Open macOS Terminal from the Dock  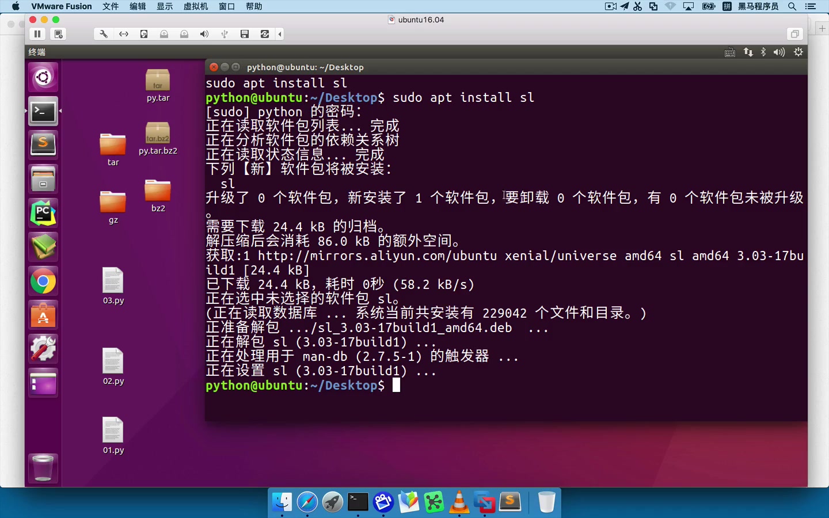coord(358,502)
